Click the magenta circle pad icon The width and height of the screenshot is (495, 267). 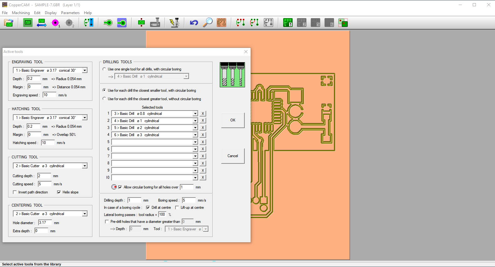(55, 23)
